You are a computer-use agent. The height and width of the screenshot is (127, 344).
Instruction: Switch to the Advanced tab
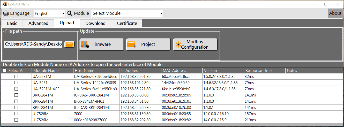point(38,23)
